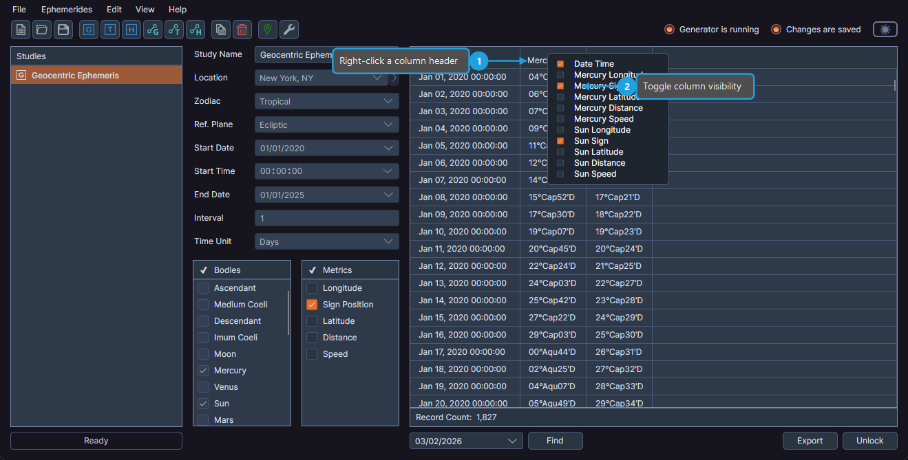Create a new Topocentric ephemeris study
The width and height of the screenshot is (908, 460).
[x=110, y=30]
